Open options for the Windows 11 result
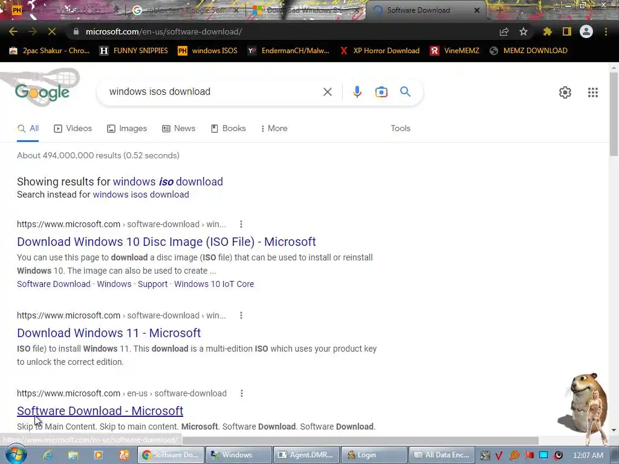Image resolution: width=619 pixels, height=464 pixels. pyautogui.click(x=241, y=315)
